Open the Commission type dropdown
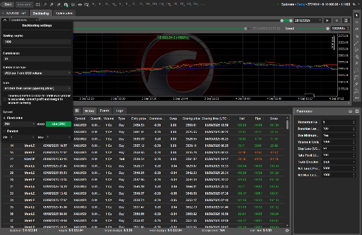362x235 pixels. click(x=37, y=73)
